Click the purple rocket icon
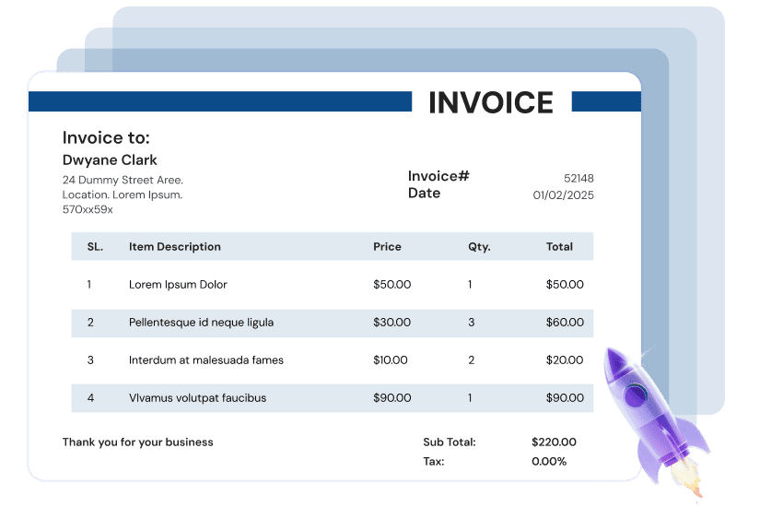The image size is (783, 507). (645, 406)
